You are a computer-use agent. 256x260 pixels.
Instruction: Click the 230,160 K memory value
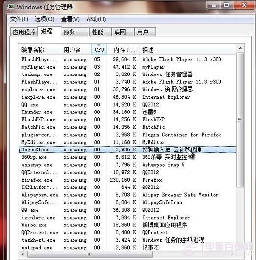pyautogui.click(x=123, y=180)
